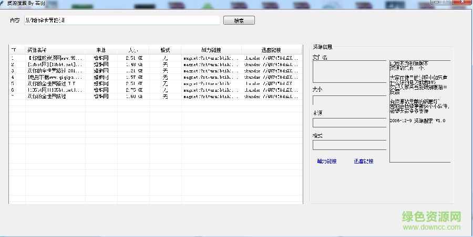Sort by the 来源 column header

tap(101, 50)
